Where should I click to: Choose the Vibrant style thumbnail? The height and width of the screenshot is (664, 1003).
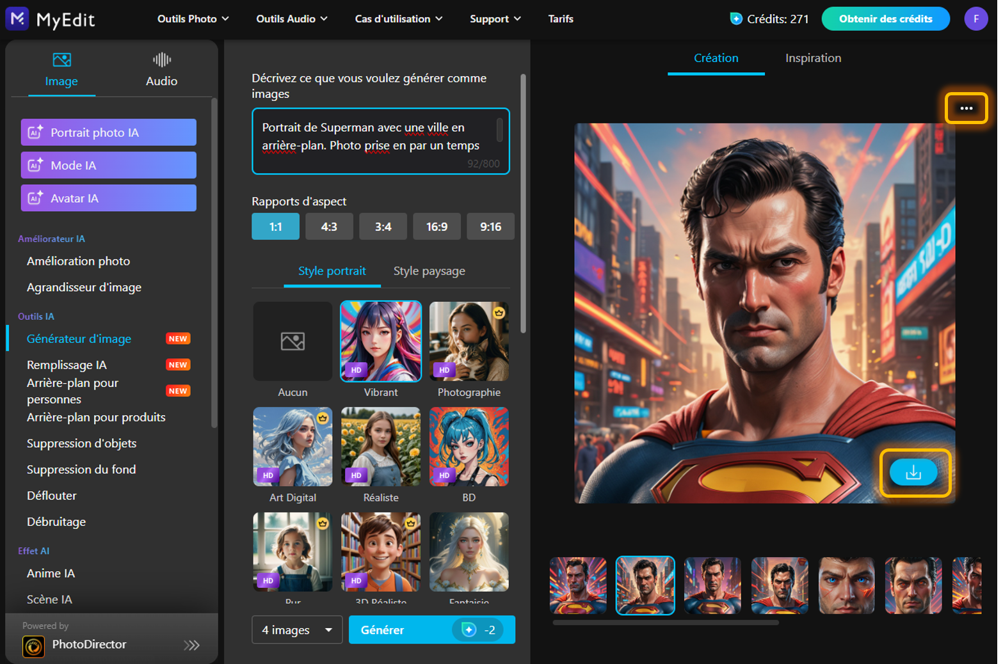click(381, 342)
